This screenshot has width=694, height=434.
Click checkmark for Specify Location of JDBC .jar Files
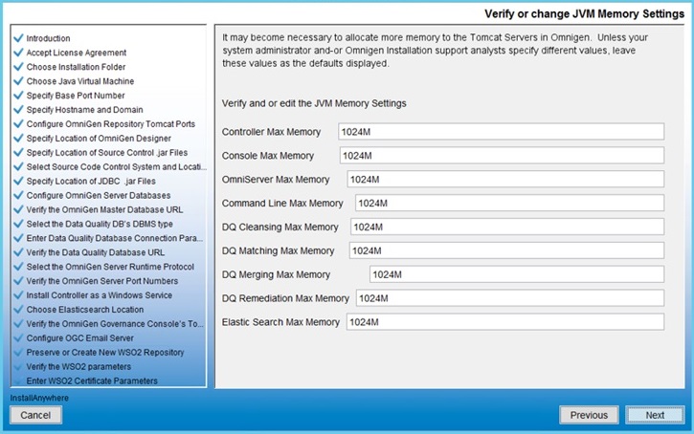(x=18, y=181)
